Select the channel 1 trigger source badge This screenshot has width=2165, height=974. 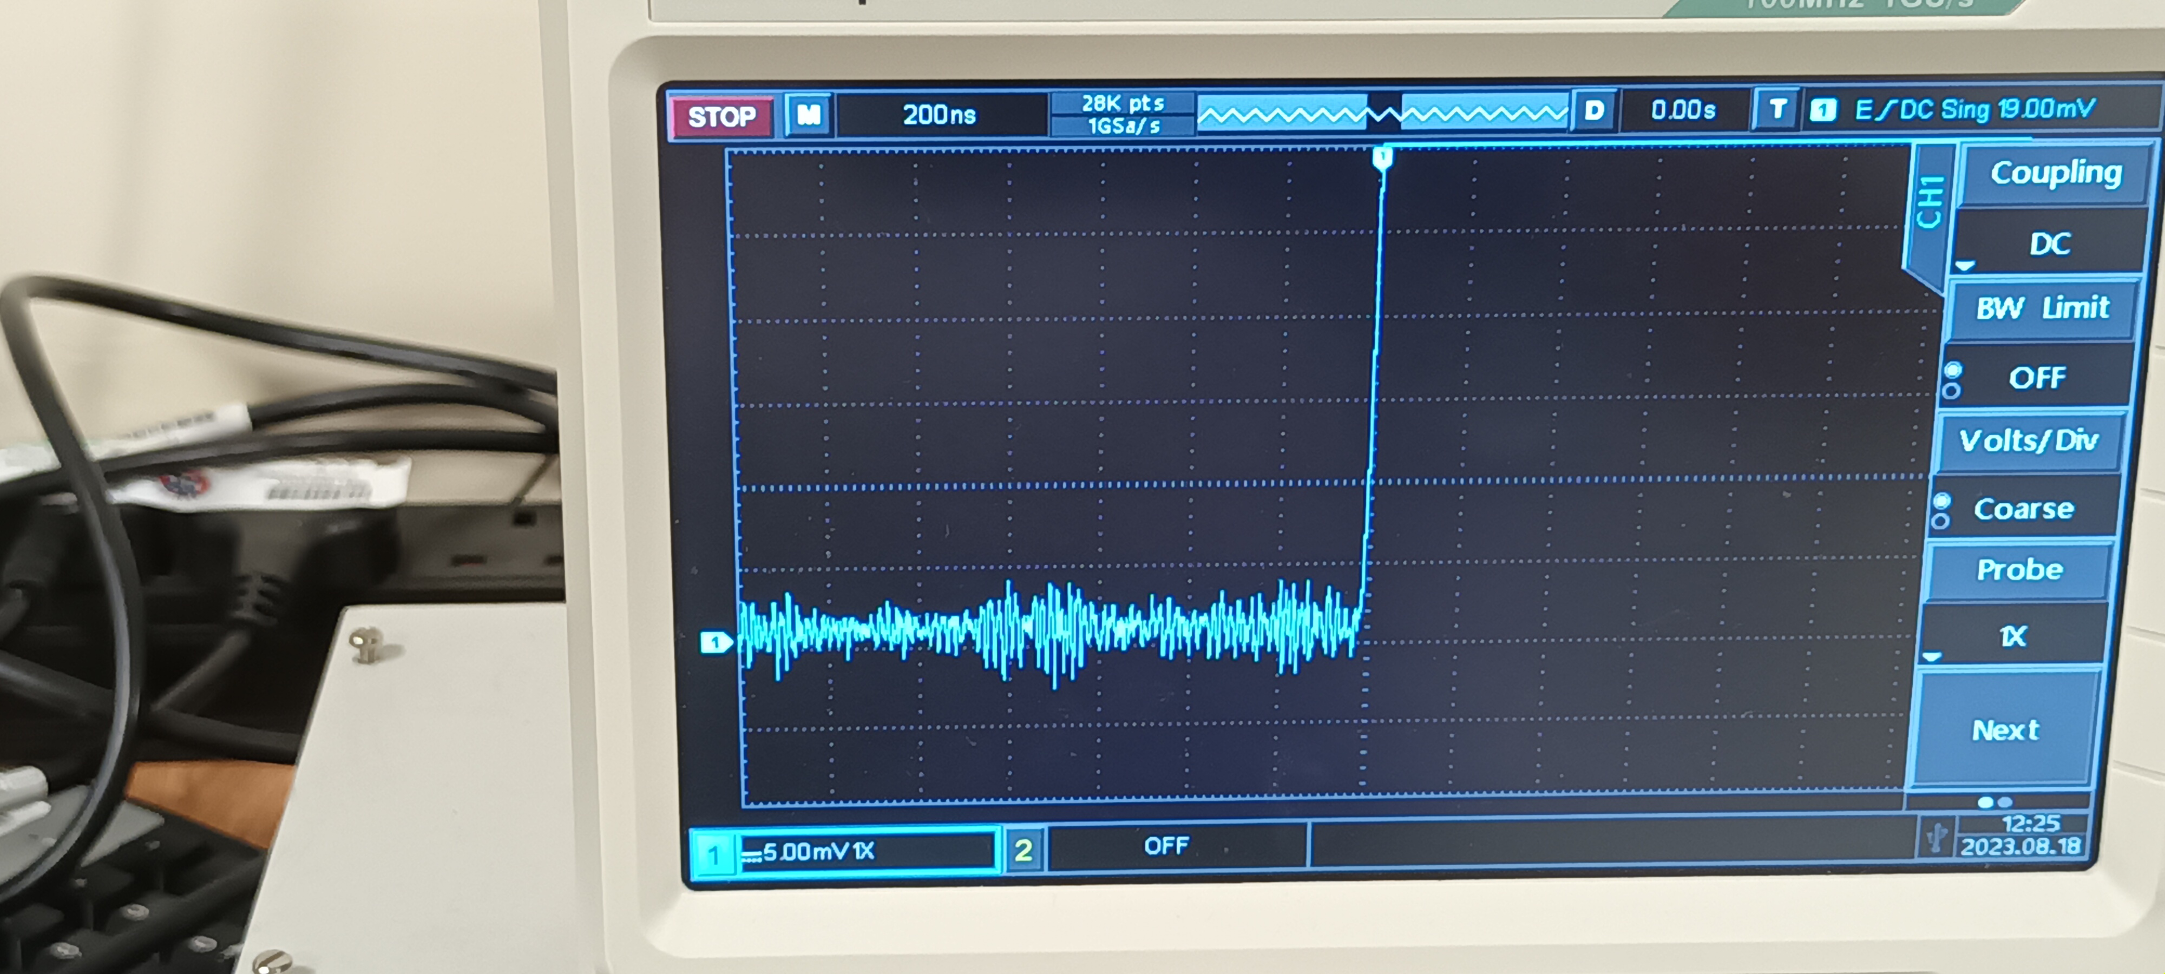[1822, 110]
